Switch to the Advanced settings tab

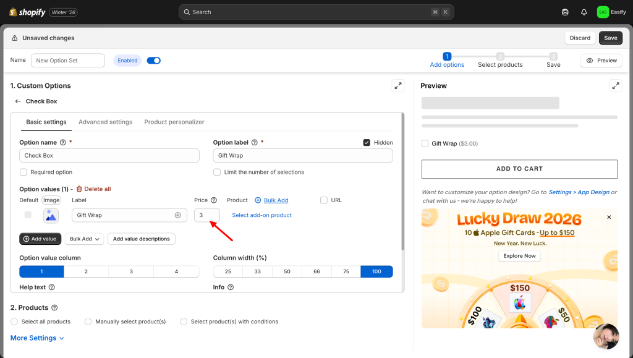tap(105, 122)
